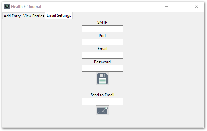Click the envelope send email icon

coord(102,110)
